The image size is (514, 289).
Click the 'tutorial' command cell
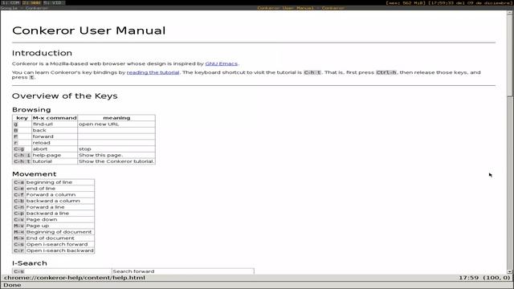click(x=55, y=161)
